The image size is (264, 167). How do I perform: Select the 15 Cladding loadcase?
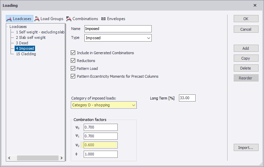tap(26, 54)
